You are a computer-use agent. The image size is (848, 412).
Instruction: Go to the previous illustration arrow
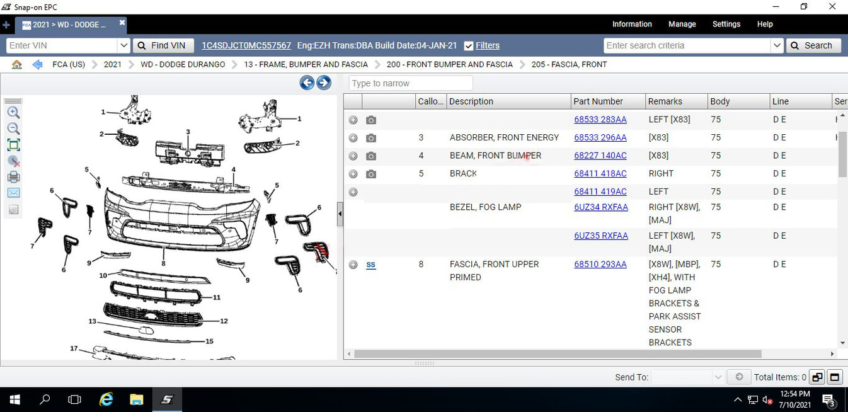(x=307, y=83)
